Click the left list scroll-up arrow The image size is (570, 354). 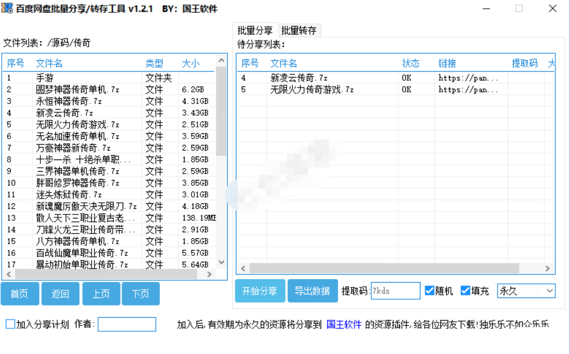[221, 61]
